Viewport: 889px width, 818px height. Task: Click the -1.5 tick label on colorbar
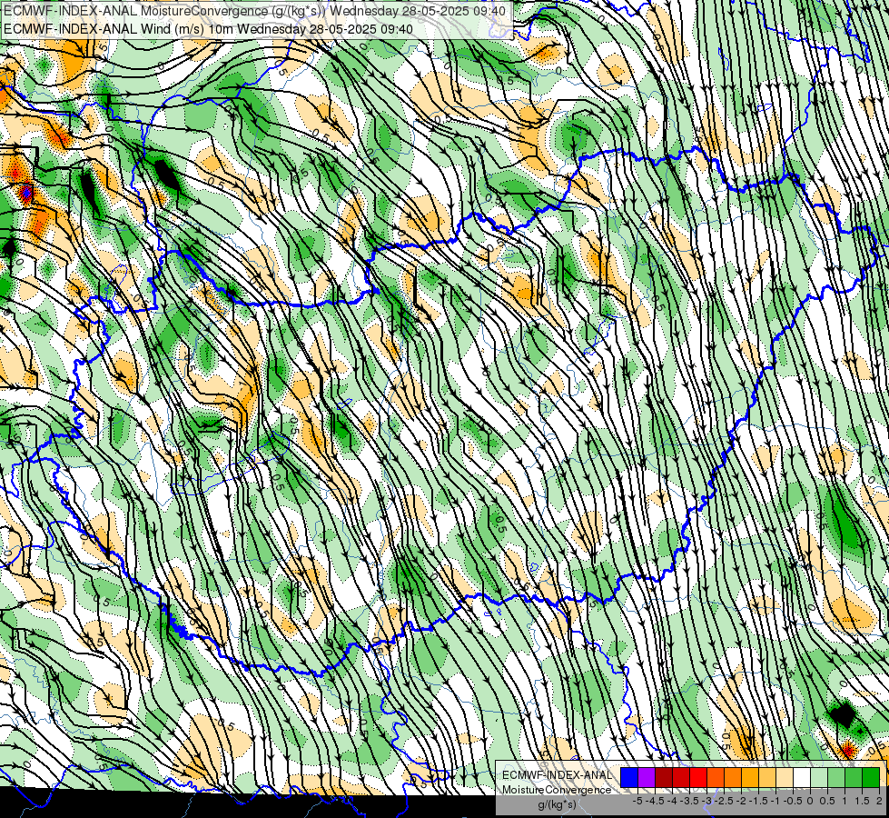760,801
